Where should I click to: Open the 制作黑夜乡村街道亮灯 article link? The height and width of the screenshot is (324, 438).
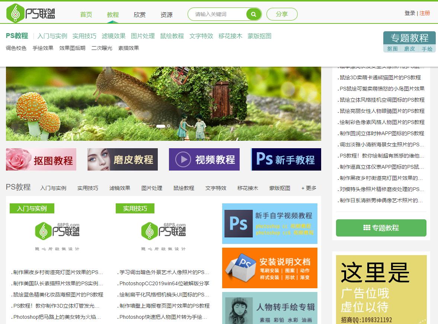coord(56,272)
